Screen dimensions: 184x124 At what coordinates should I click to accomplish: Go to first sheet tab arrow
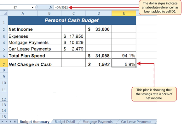coord(2,121)
